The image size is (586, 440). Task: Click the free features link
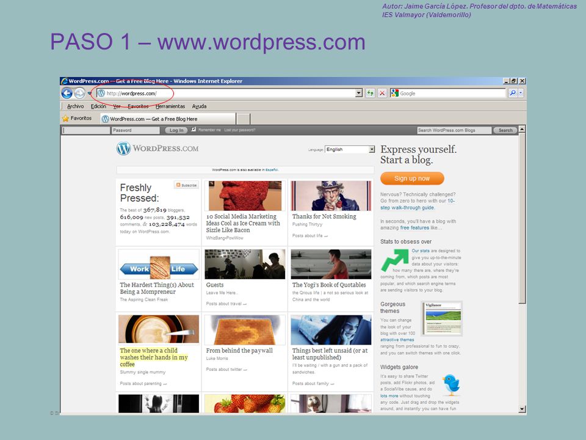[414, 227]
